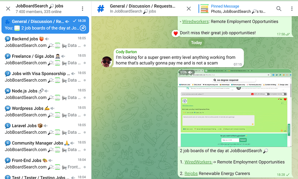Click the pin icon on General topic

point(83,28)
